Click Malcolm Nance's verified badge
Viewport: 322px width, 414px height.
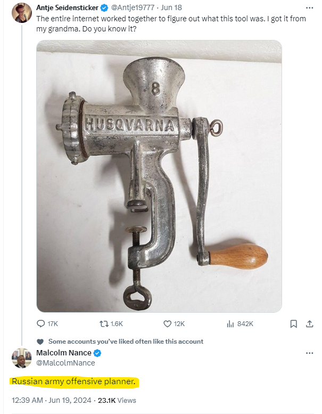pos(97,353)
